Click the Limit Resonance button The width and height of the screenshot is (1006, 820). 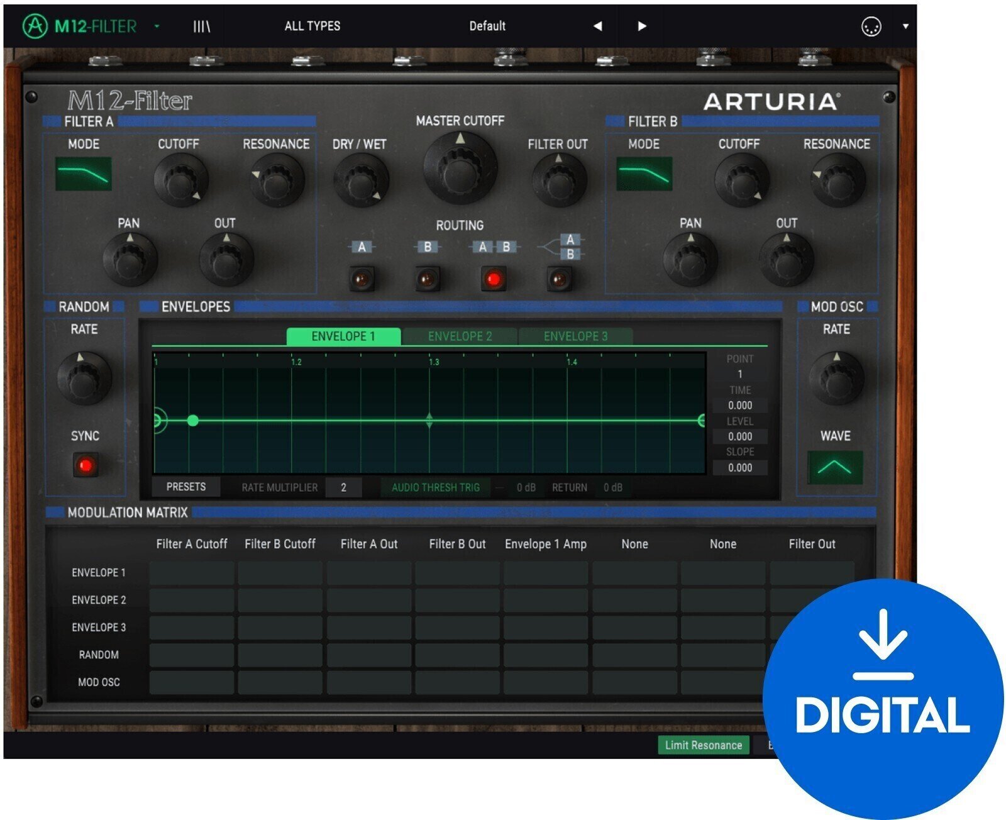(704, 745)
